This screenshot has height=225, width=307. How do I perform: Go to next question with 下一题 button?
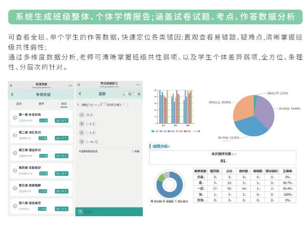[135, 94]
